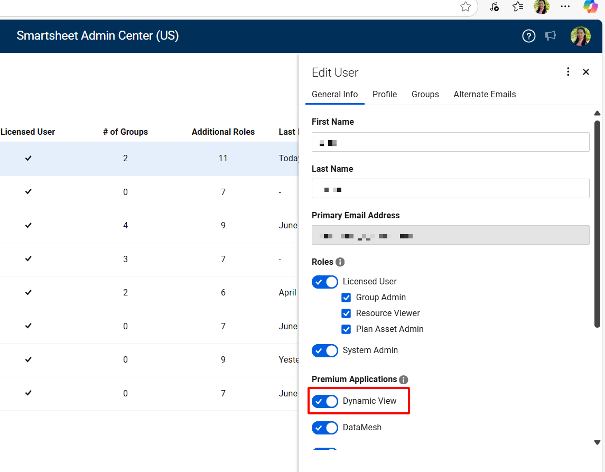
Task: Open the announcements megaphone icon
Action: (551, 36)
